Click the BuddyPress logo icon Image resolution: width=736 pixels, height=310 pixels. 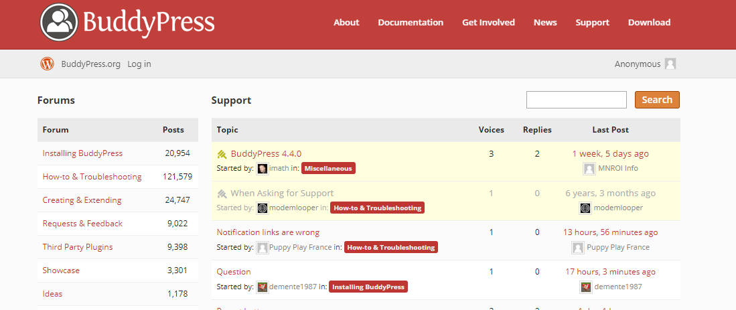(x=59, y=22)
